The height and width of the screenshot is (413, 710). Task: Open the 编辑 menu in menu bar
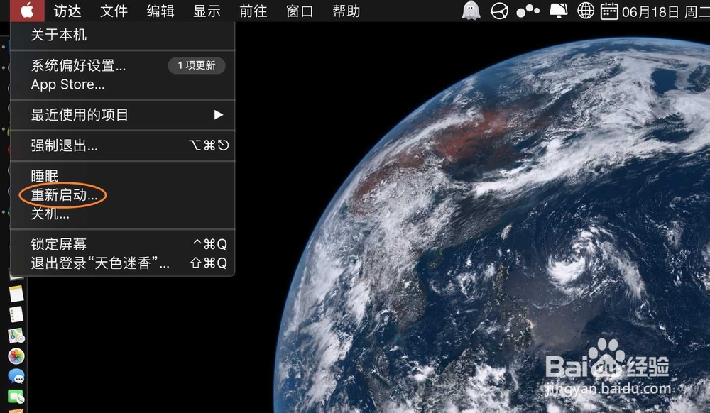(160, 11)
